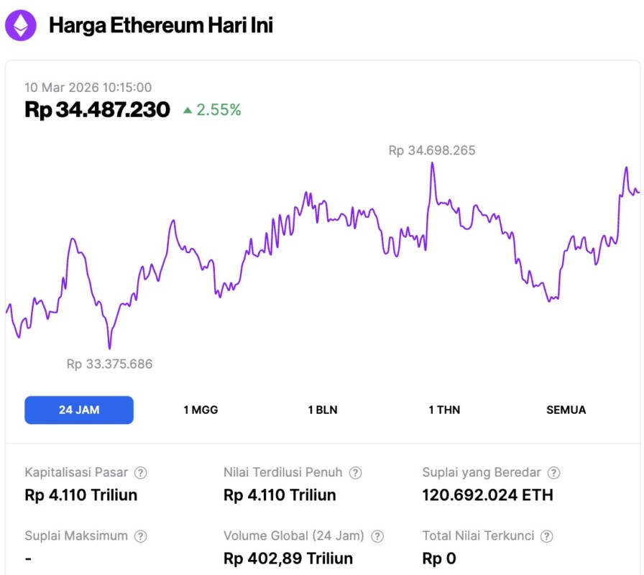Open help icon beside Suplai yang Beredar
Image resolution: width=644 pixels, height=575 pixels.
pos(553,473)
